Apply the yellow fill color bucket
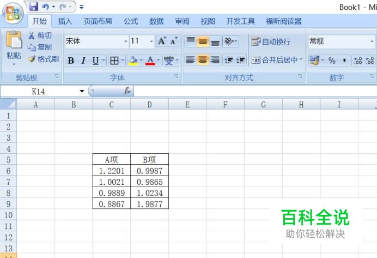The image size is (377, 258). pyautogui.click(x=133, y=61)
